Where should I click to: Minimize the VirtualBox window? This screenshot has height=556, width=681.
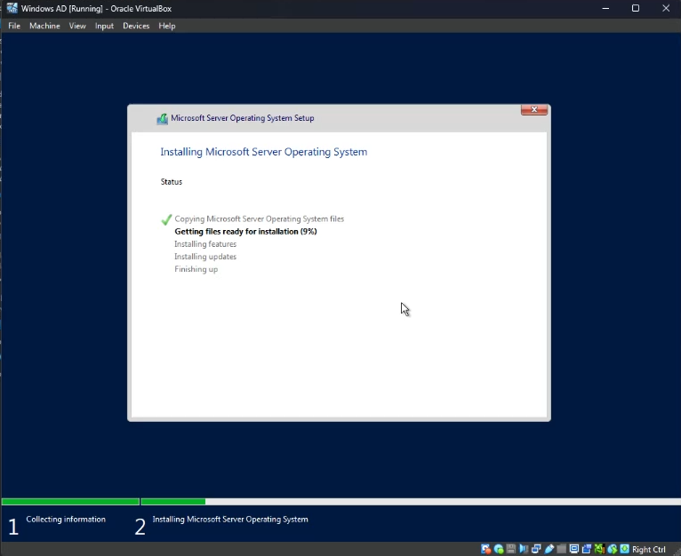pos(605,8)
